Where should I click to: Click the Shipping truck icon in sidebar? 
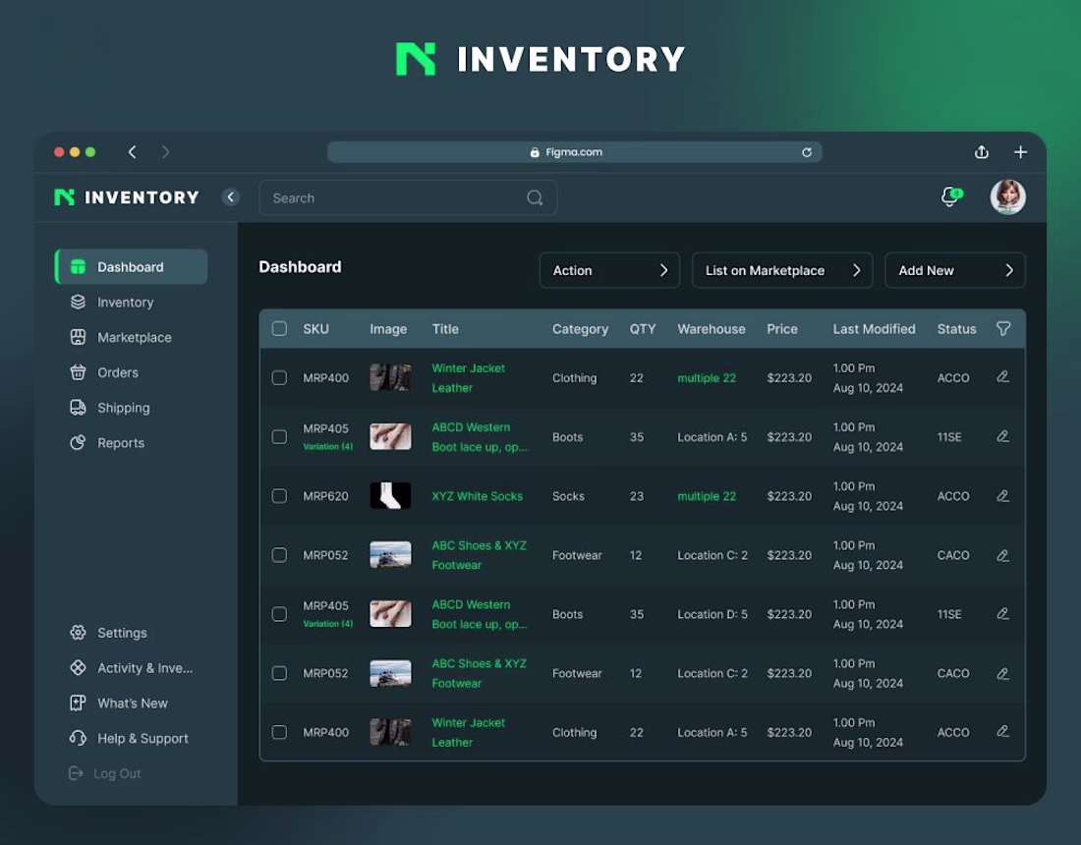78,408
